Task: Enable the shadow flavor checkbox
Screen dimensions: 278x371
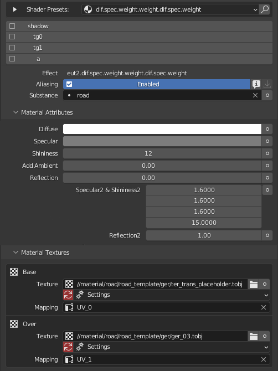Action: point(12,26)
